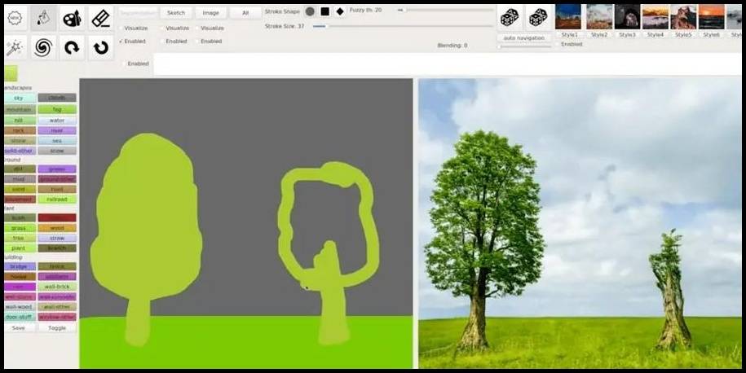
Task: Click the counterclockwise undo arrow icon
Action: coord(101,47)
